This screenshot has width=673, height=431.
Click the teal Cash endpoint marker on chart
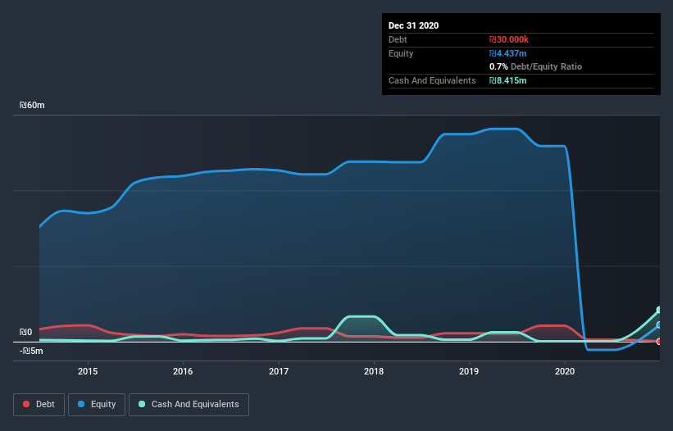659,311
